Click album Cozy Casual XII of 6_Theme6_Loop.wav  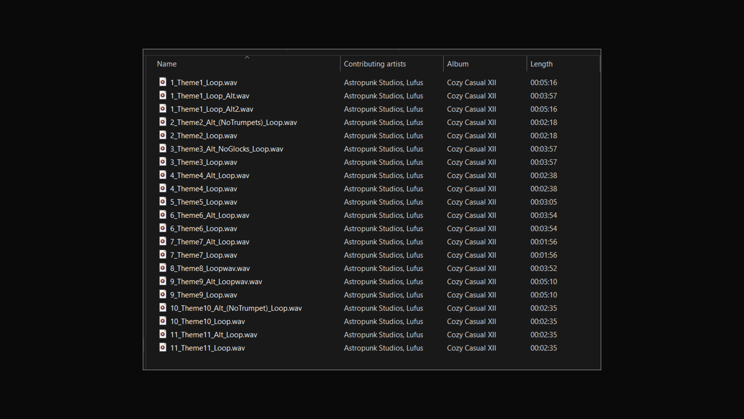click(x=472, y=229)
